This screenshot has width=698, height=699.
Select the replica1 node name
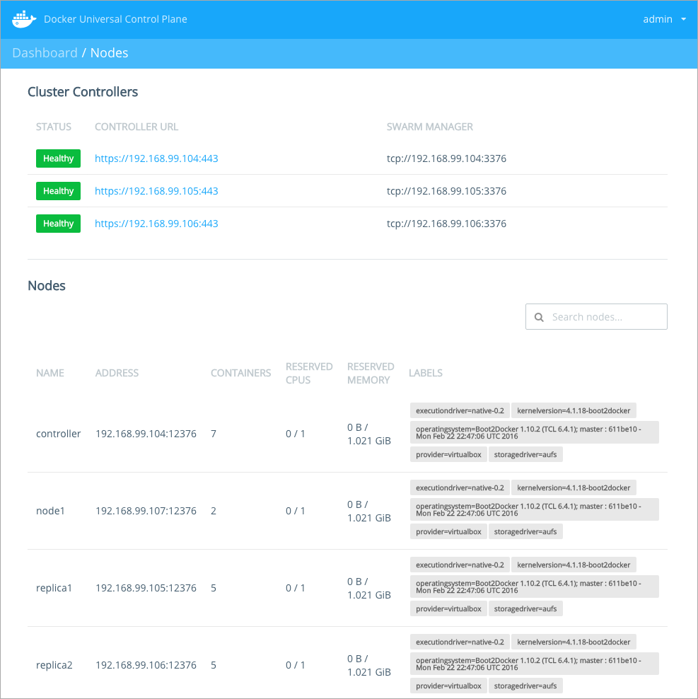(54, 588)
